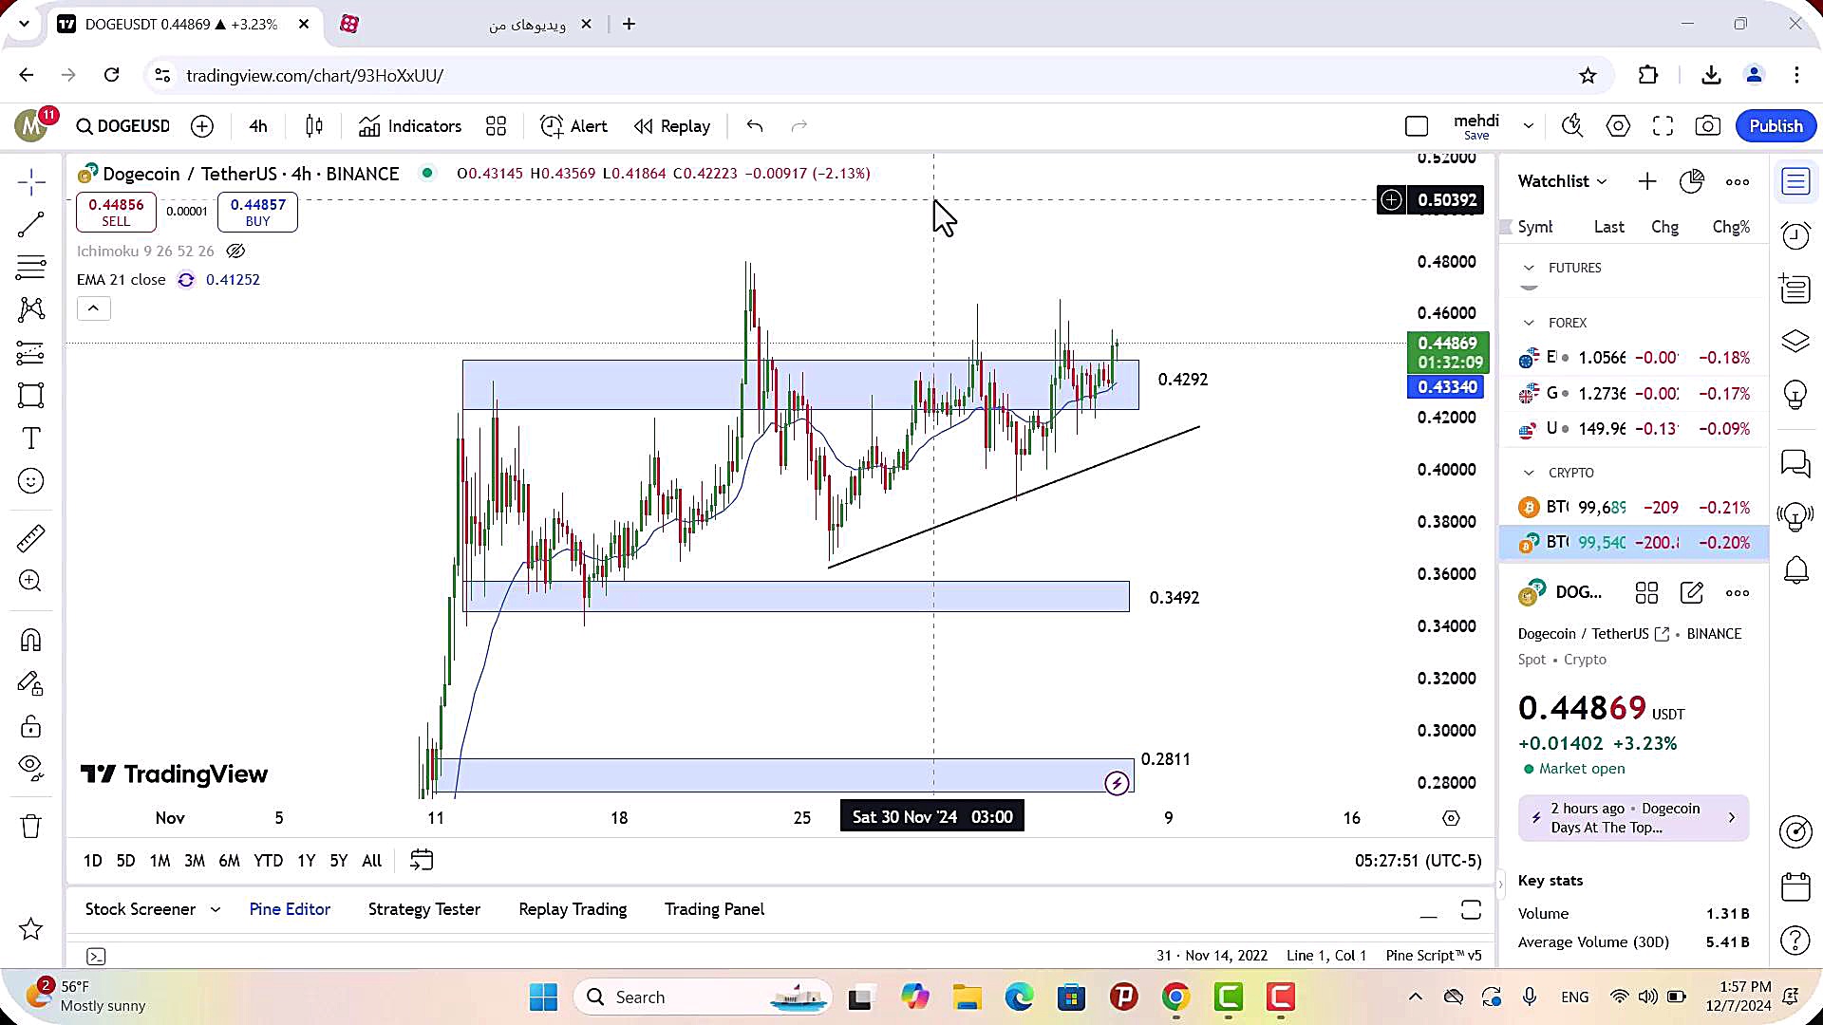Open the Strategy Tester tab
1823x1025 pixels.
[x=423, y=909]
